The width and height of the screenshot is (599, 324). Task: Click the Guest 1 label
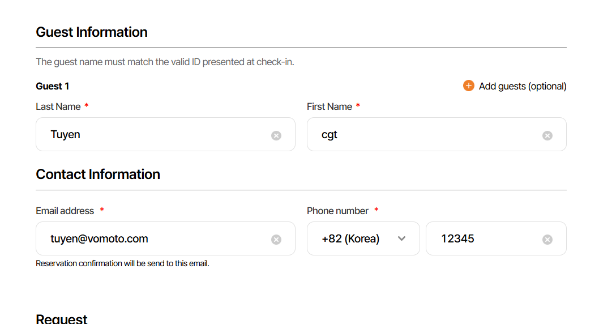click(x=53, y=86)
